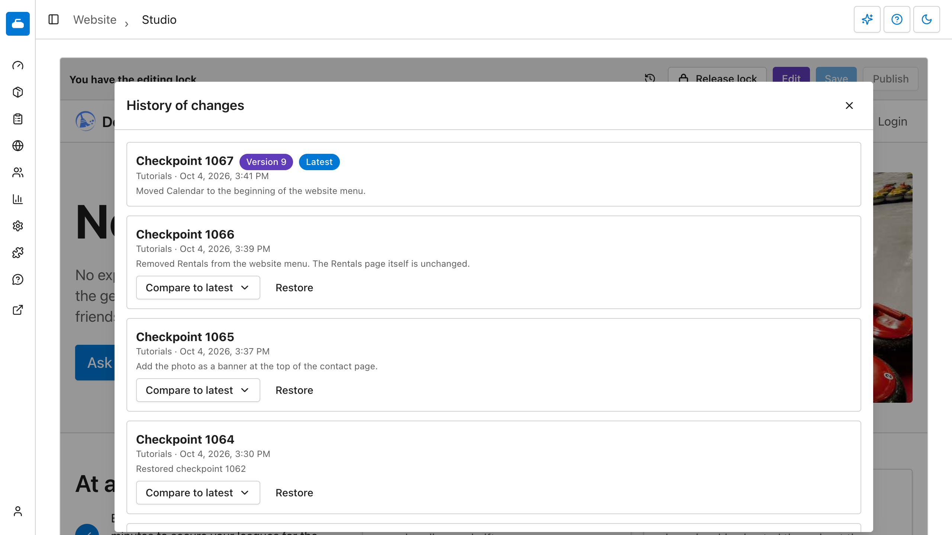The image size is (952, 535).
Task: Click the Login link on site preview
Action: pos(892,121)
